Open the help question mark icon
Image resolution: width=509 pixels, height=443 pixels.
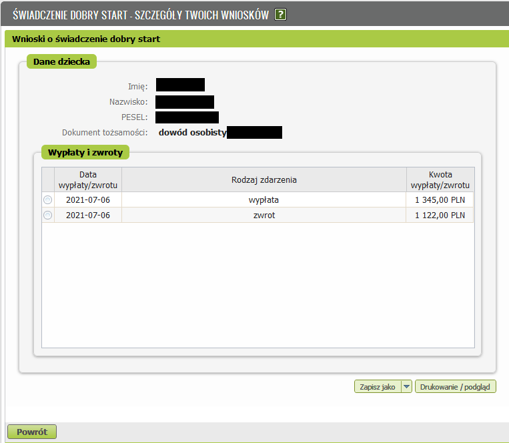click(280, 15)
